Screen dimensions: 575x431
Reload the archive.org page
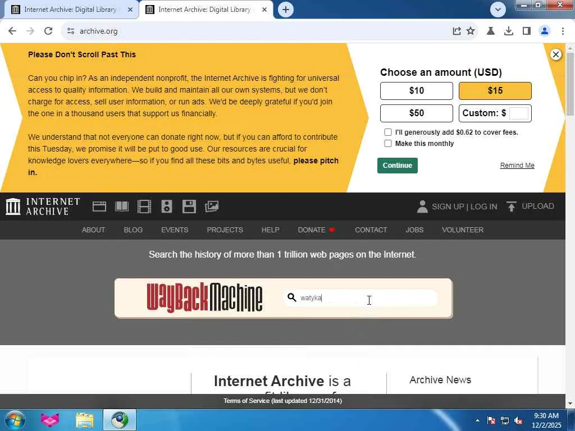pos(48,31)
